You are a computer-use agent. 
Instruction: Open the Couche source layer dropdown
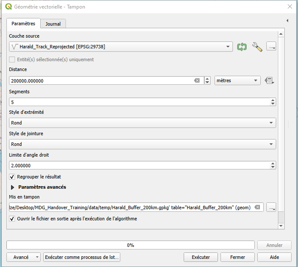[121, 47]
